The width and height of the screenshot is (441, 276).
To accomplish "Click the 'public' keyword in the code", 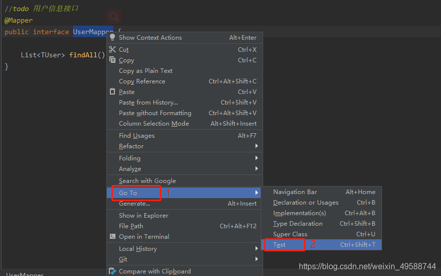I will pos(17,32).
